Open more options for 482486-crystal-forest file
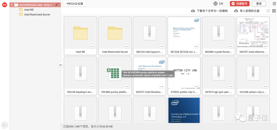 (x=231, y=46)
